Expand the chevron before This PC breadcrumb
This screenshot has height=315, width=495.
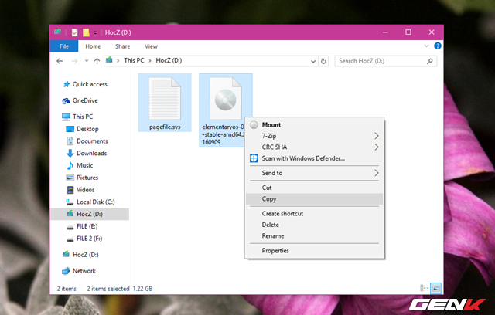(x=118, y=61)
